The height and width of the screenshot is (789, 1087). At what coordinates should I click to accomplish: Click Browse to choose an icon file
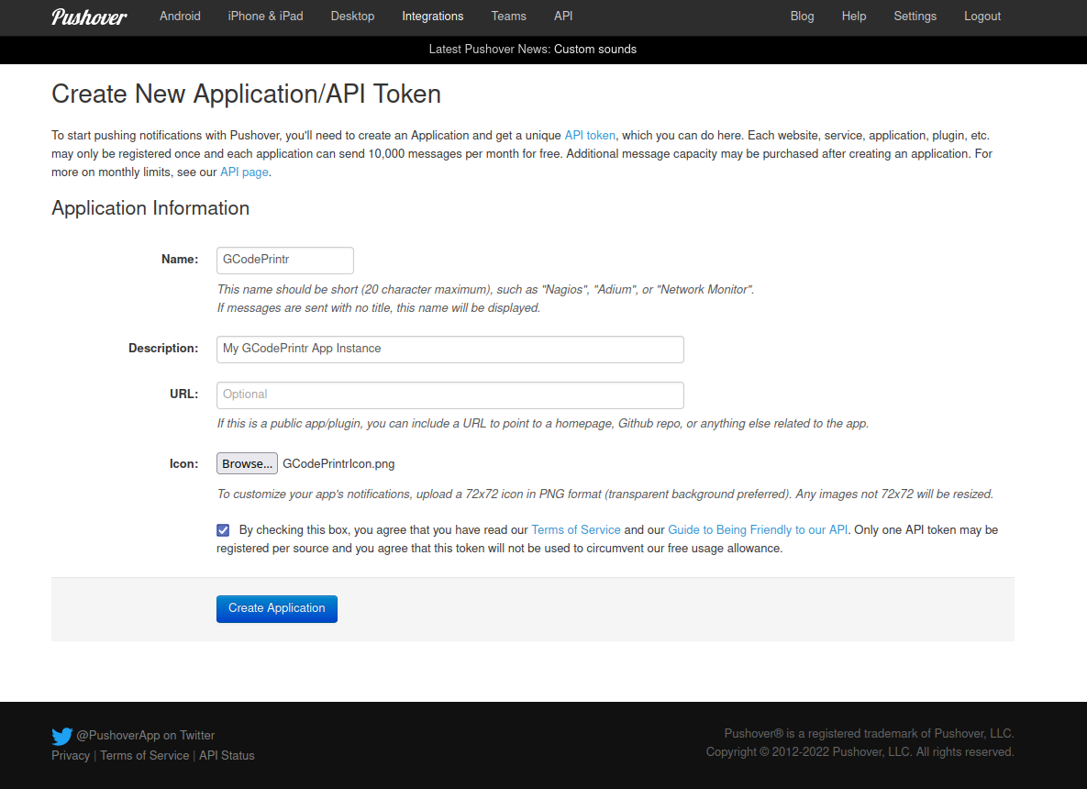[247, 463]
